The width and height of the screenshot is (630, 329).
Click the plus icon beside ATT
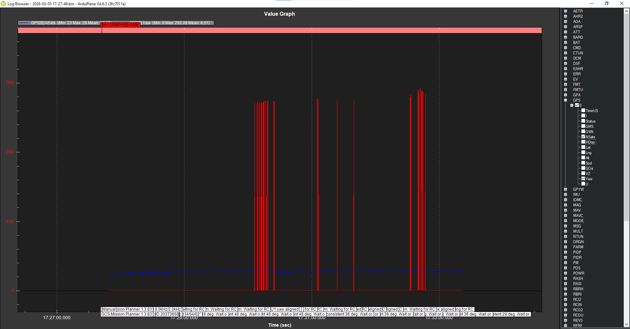565,32
